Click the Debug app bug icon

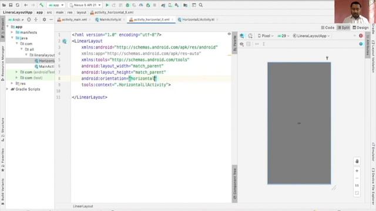pos(127,5)
